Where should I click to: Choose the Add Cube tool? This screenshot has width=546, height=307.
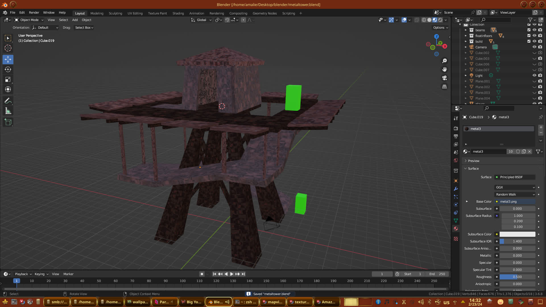pos(8,122)
